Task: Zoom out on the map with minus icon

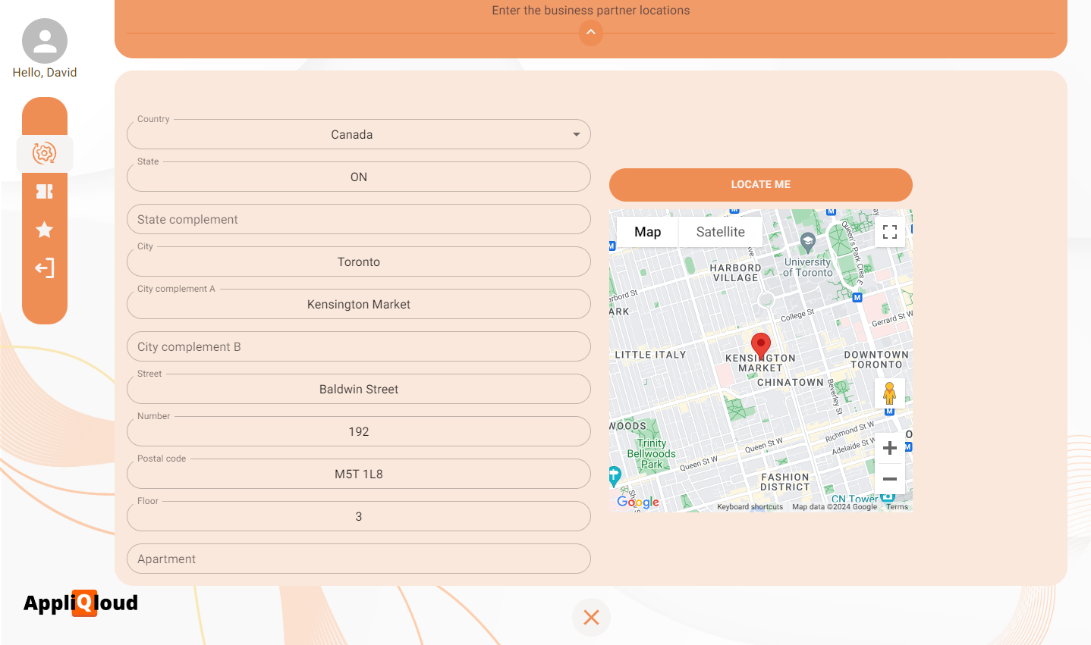Action: 889,478
